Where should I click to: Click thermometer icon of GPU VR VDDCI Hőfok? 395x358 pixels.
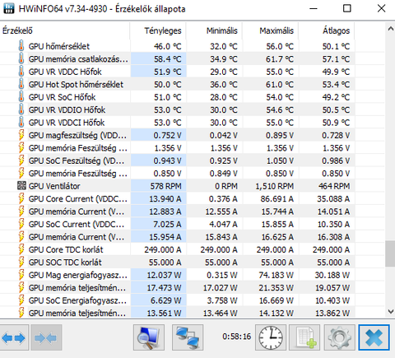point(21,123)
